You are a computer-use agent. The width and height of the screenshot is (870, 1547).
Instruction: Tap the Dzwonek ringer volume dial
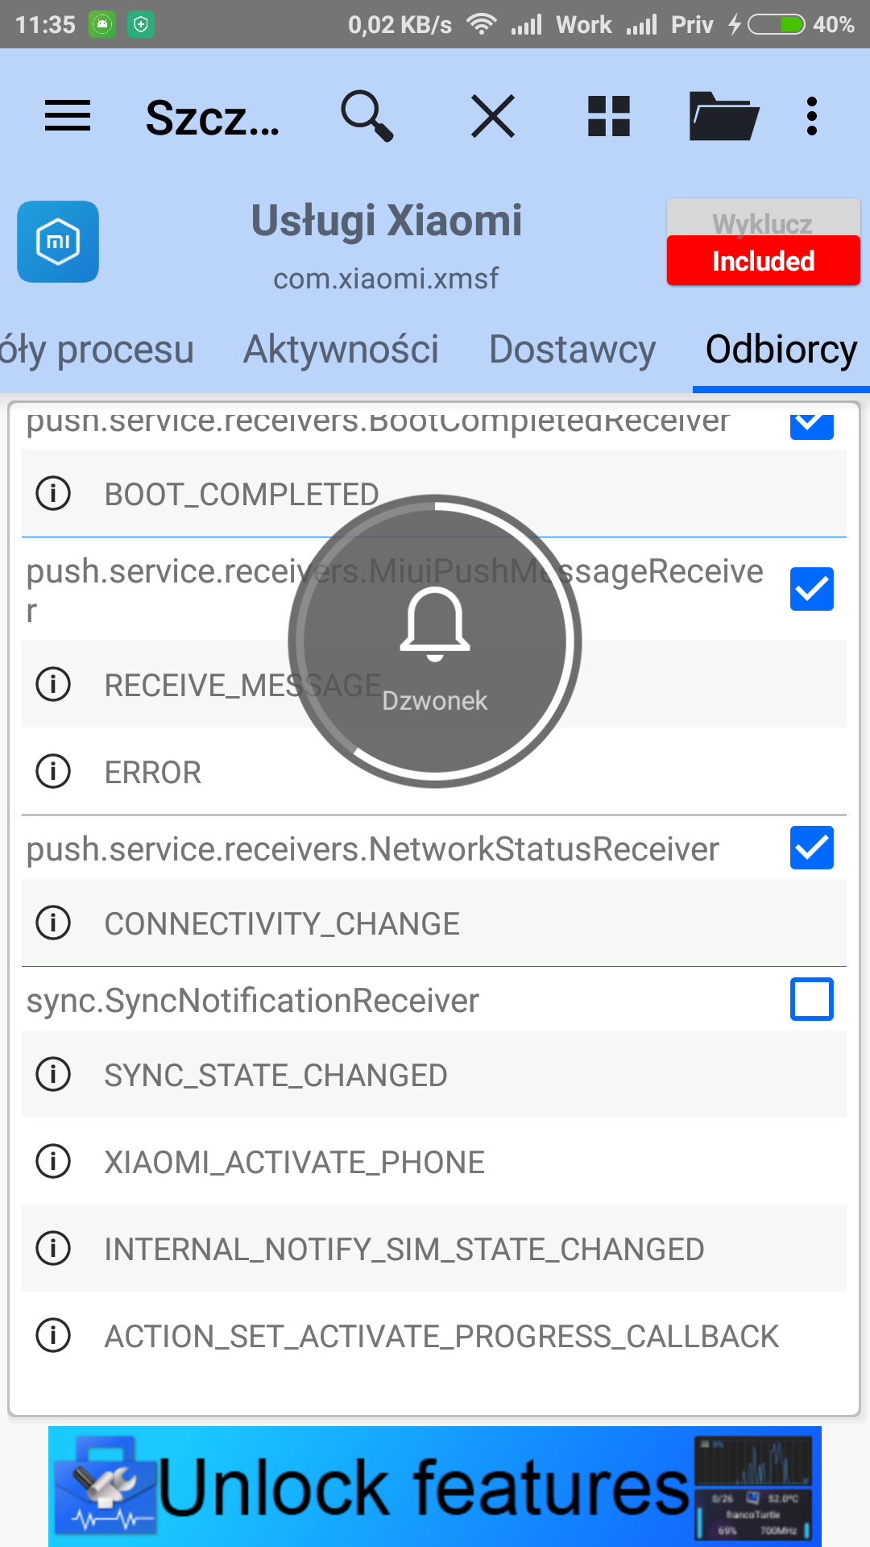[435, 641]
